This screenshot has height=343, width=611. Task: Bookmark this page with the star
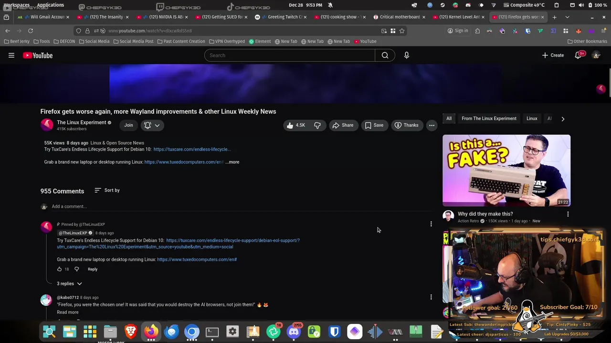tap(402, 31)
